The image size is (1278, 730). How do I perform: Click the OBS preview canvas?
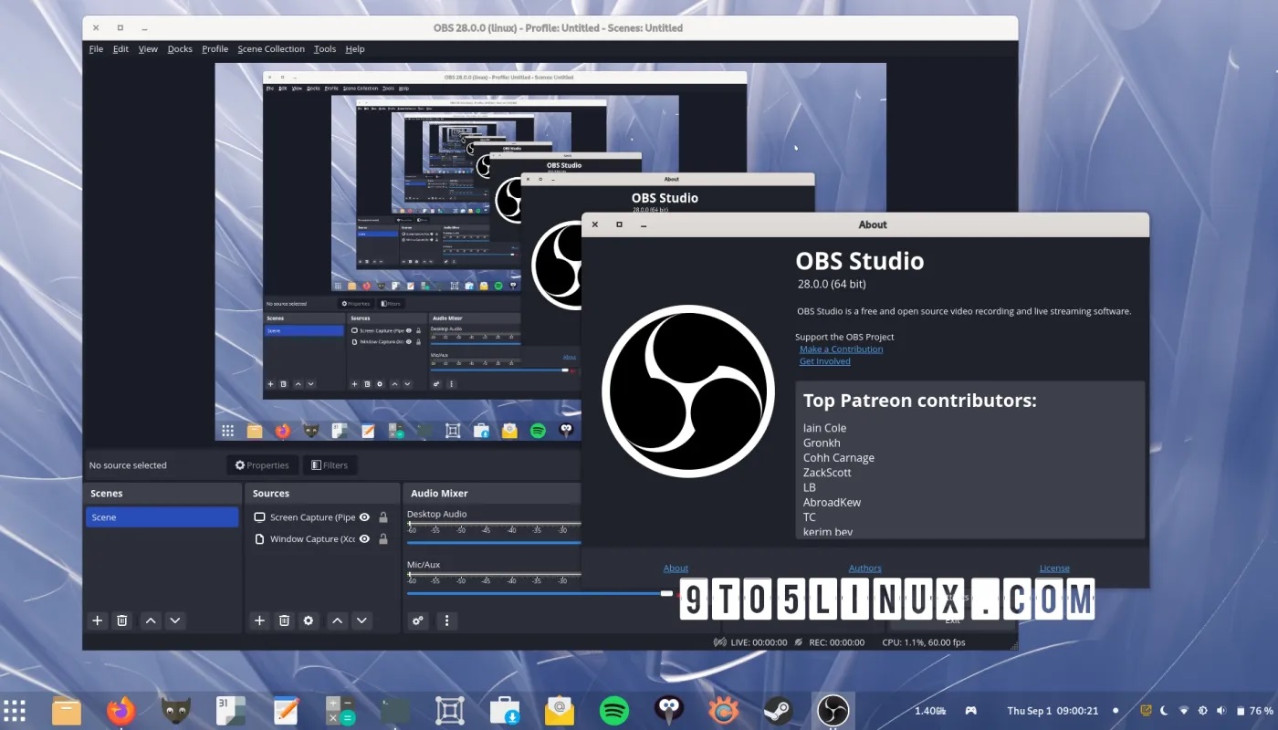pos(550,252)
